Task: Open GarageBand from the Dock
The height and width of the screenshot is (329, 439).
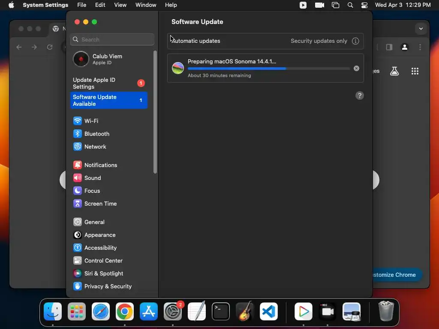Action: pyautogui.click(x=245, y=311)
